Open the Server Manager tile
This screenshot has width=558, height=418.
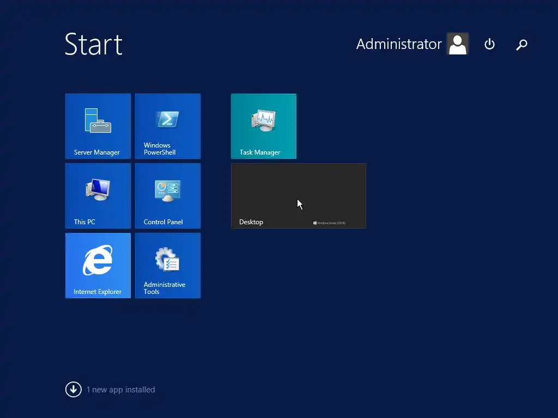(98, 126)
